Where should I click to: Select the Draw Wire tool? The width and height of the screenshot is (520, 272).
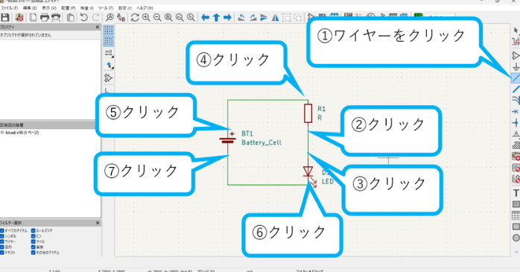point(516,78)
